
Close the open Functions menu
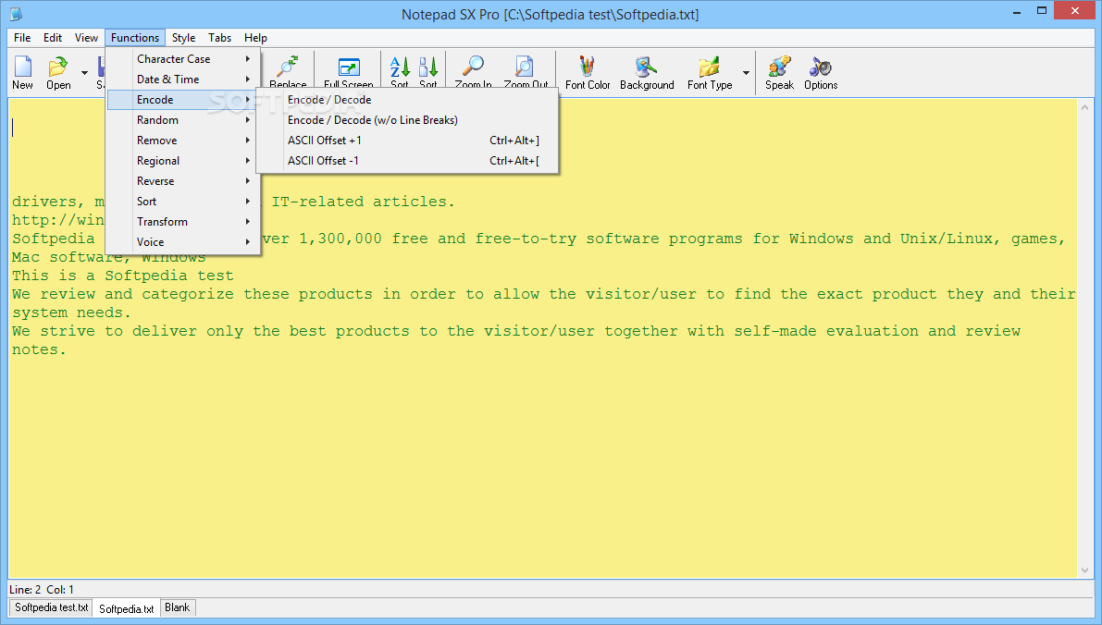[x=135, y=38]
